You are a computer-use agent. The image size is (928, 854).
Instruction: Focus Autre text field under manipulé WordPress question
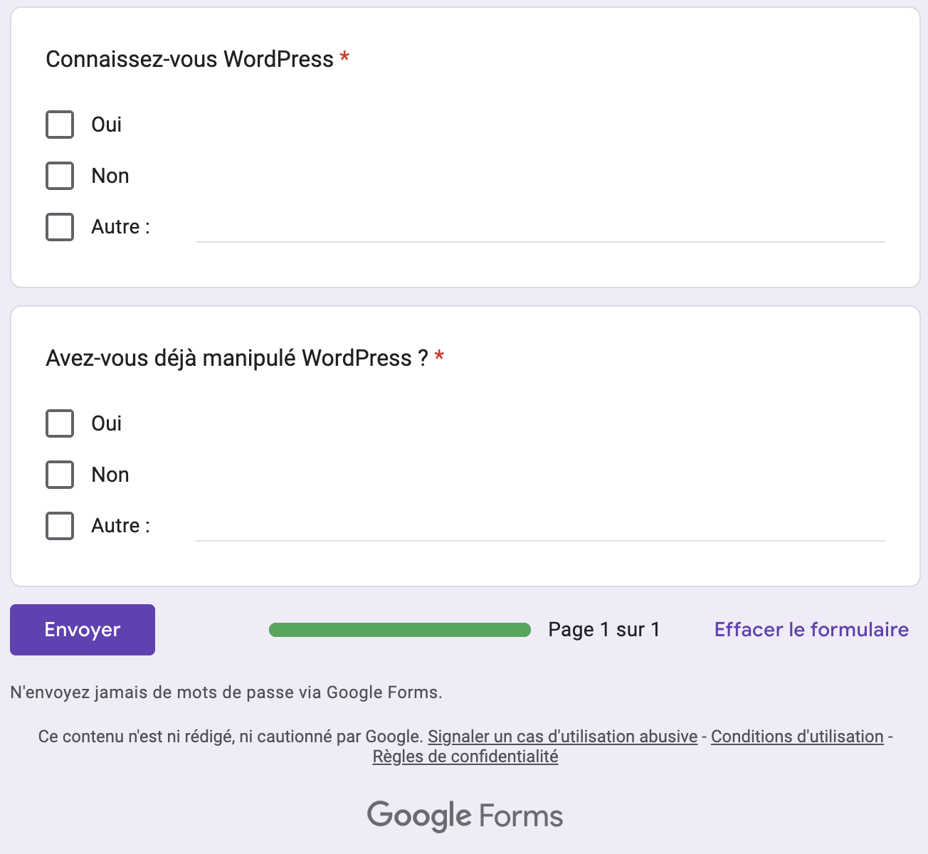(539, 527)
